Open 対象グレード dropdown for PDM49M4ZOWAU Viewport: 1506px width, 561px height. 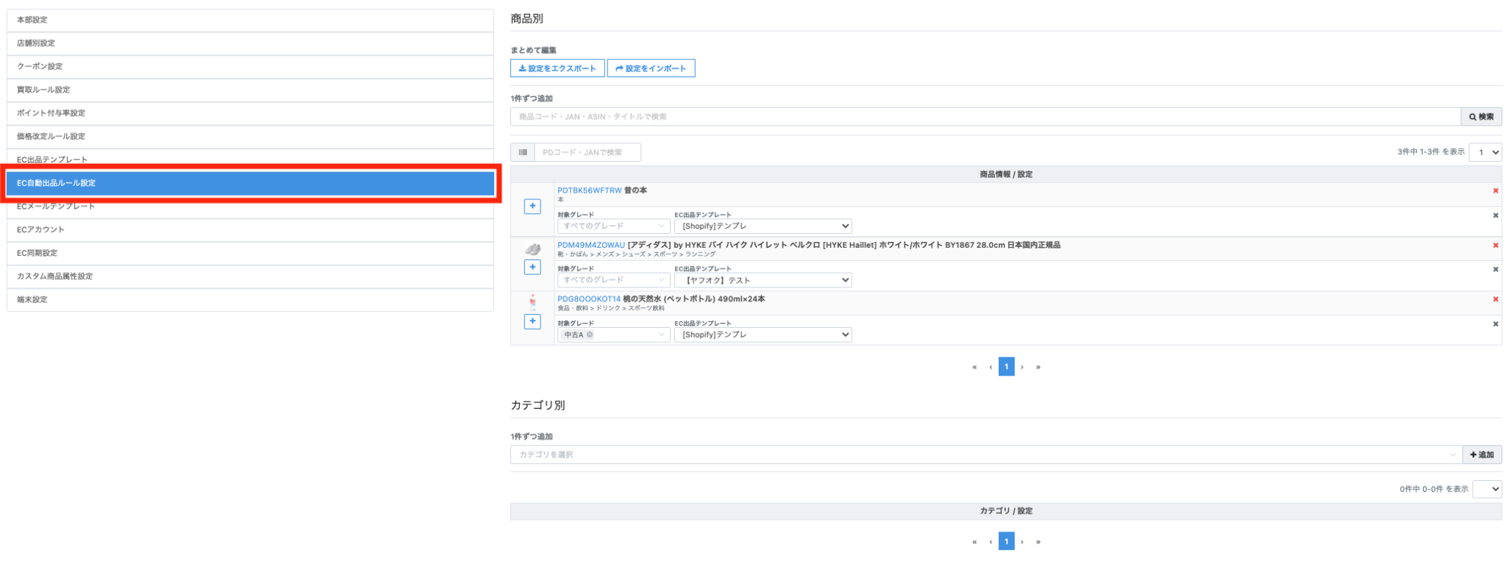point(613,280)
